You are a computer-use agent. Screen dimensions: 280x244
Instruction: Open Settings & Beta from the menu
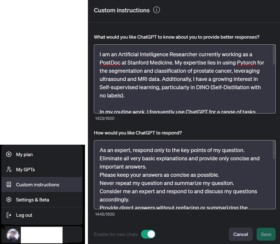click(x=42, y=200)
